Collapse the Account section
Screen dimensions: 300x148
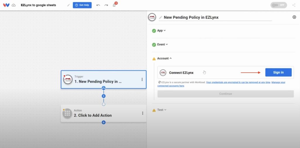pos(164,58)
